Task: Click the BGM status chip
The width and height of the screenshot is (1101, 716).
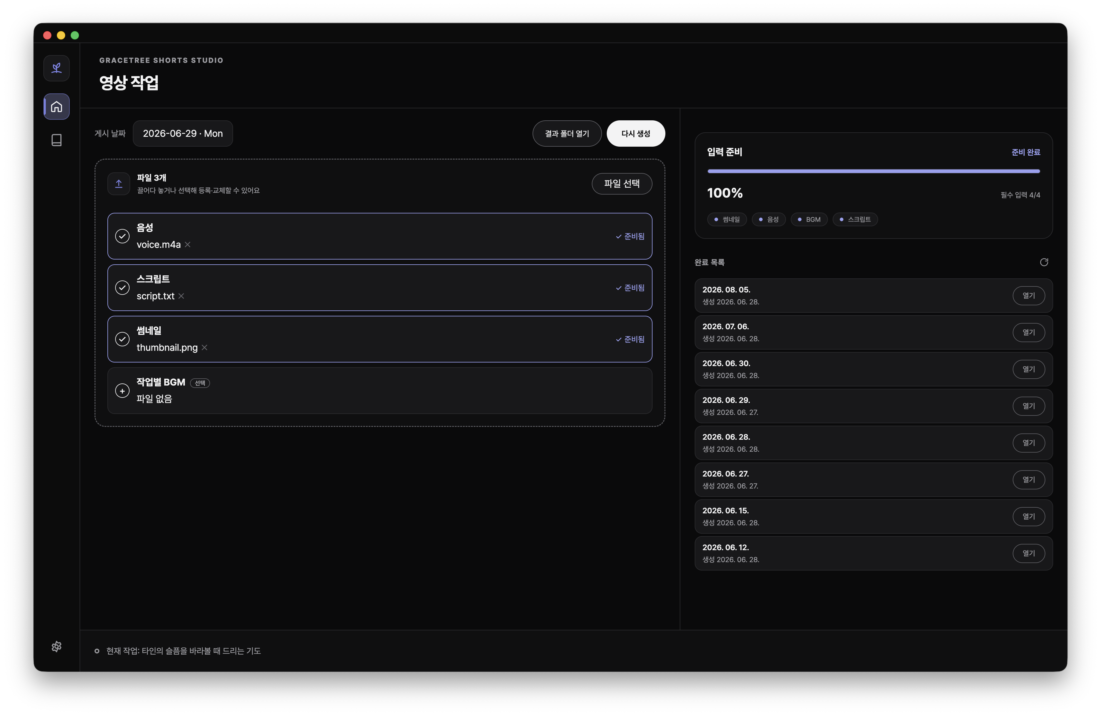Action: 809,219
